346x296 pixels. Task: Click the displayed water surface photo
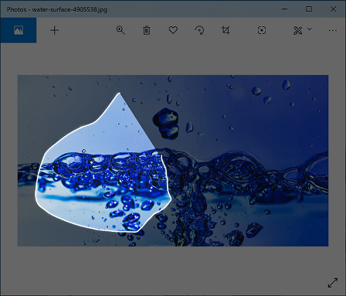(x=173, y=161)
